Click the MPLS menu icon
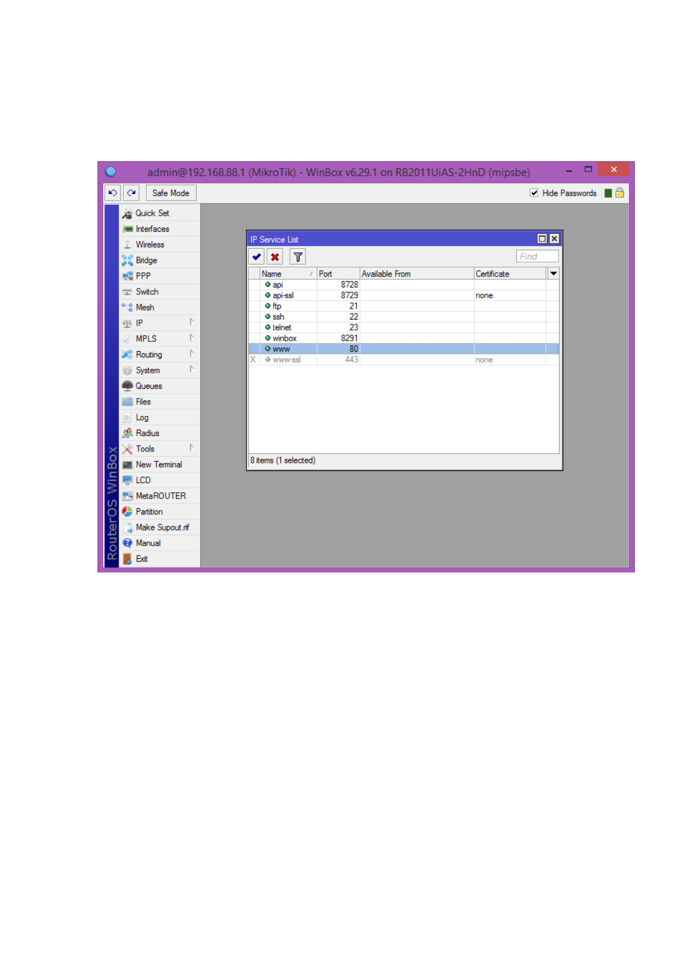 127,339
